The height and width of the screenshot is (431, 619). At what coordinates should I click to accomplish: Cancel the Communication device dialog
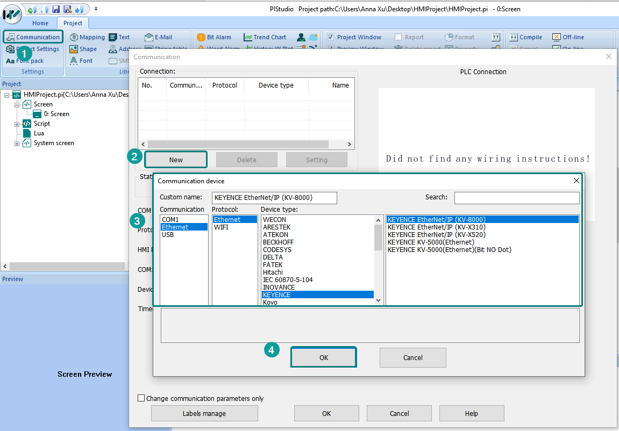point(413,357)
